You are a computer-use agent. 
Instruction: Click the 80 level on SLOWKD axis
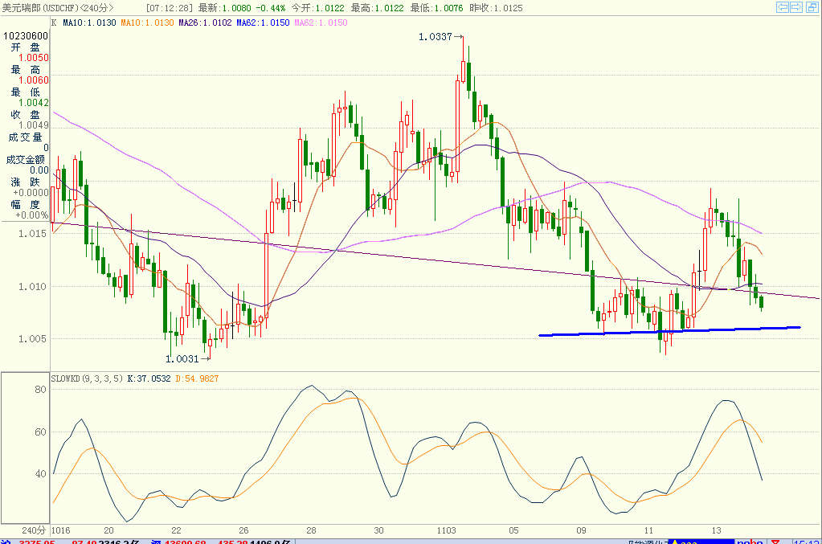(40, 390)
